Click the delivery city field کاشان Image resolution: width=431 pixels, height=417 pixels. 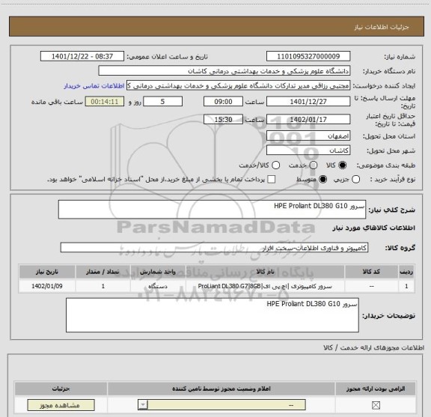(308, 150)
